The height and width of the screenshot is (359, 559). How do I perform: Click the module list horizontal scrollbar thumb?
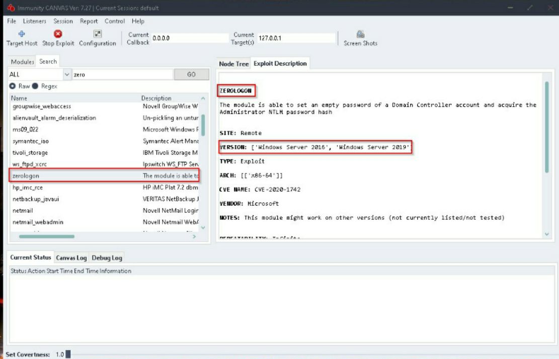tap(47, 236)
